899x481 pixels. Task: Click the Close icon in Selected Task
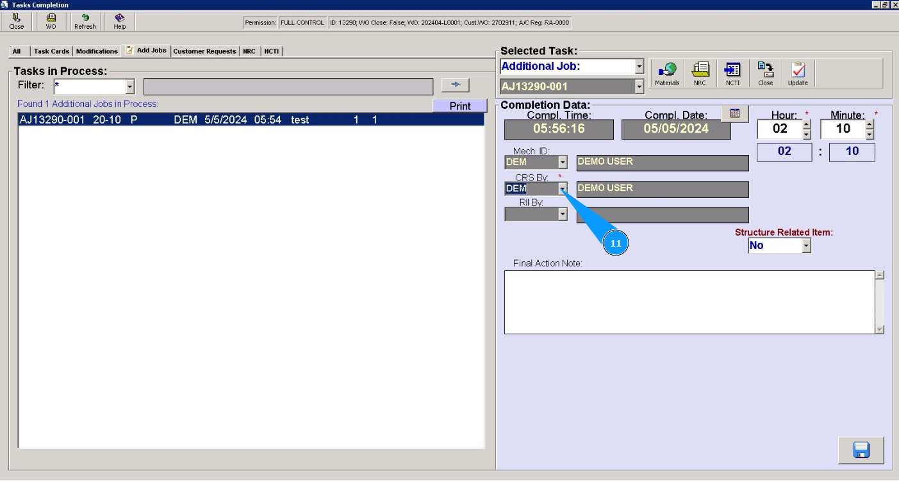765,74
